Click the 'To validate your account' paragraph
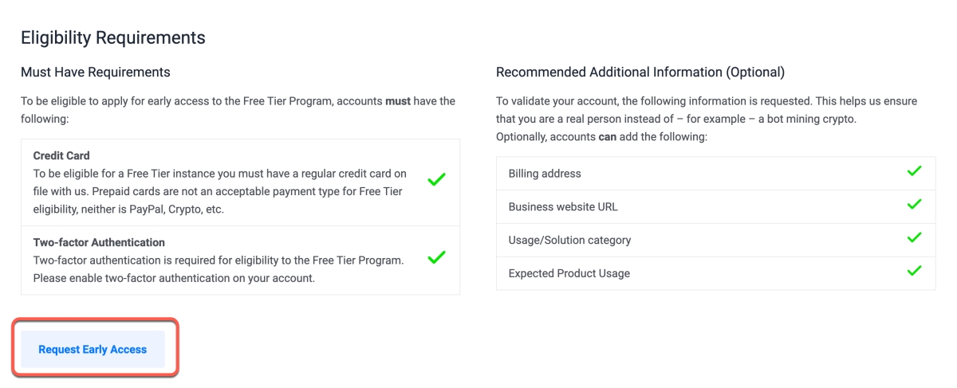 pos(706,110)
